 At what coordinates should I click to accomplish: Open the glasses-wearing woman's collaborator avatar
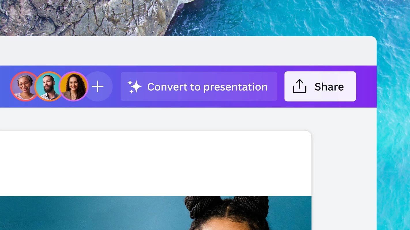point(24,86)
